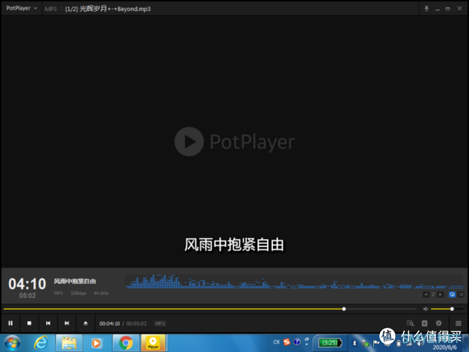This screenshot has height=352, width=469.
Task: Click the Bluetooth tray icon
Action: [355, 343]
